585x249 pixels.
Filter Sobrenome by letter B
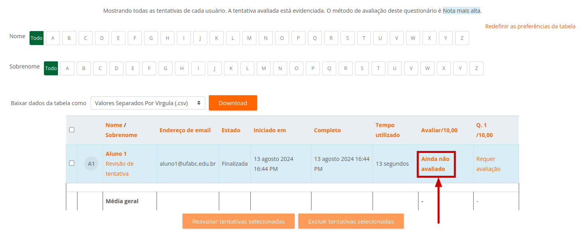83,68
